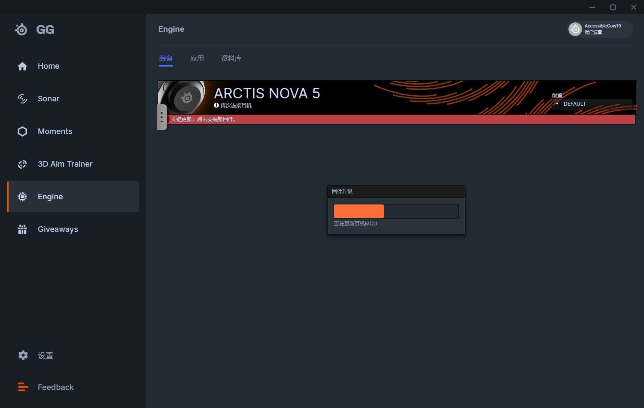Open Moments via the hexagon icon
Screen dimensions: 644x408
click(22, 131)
